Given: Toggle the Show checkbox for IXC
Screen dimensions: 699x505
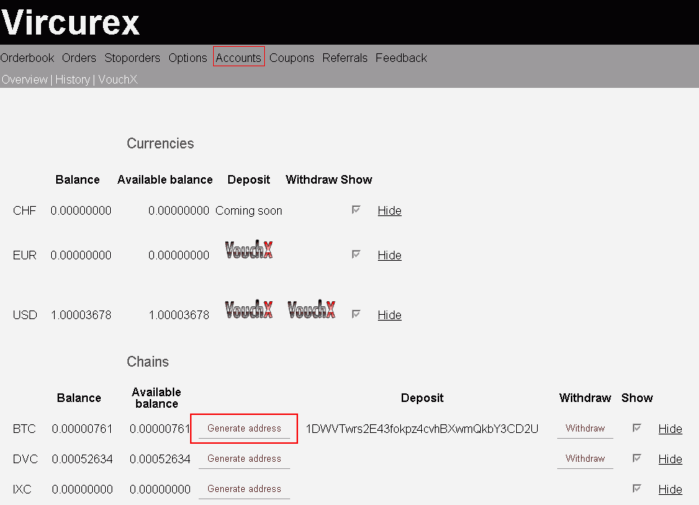Looking at the screenshot, I should coord(636,488).
